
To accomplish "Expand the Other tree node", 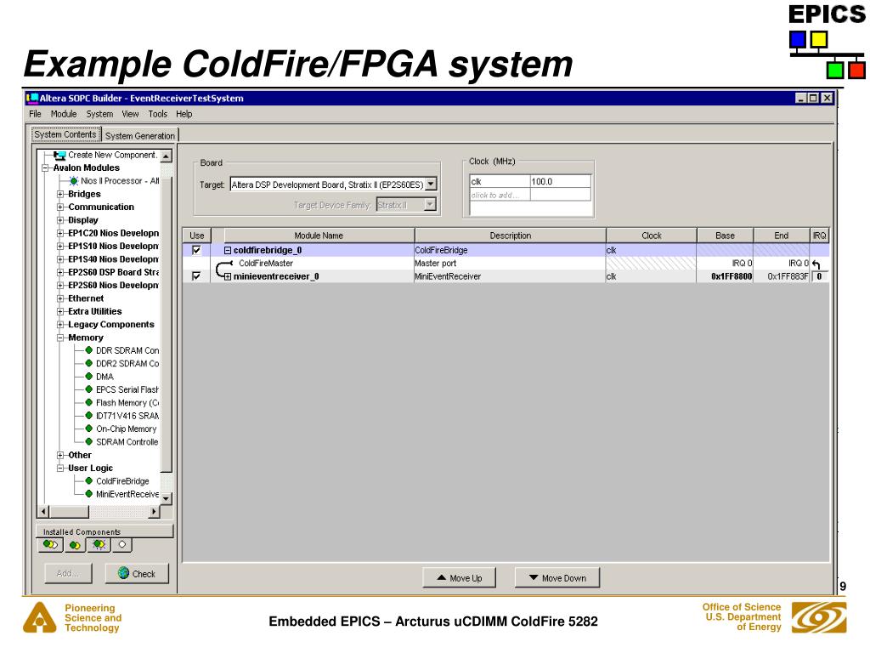I will (60, 455).
